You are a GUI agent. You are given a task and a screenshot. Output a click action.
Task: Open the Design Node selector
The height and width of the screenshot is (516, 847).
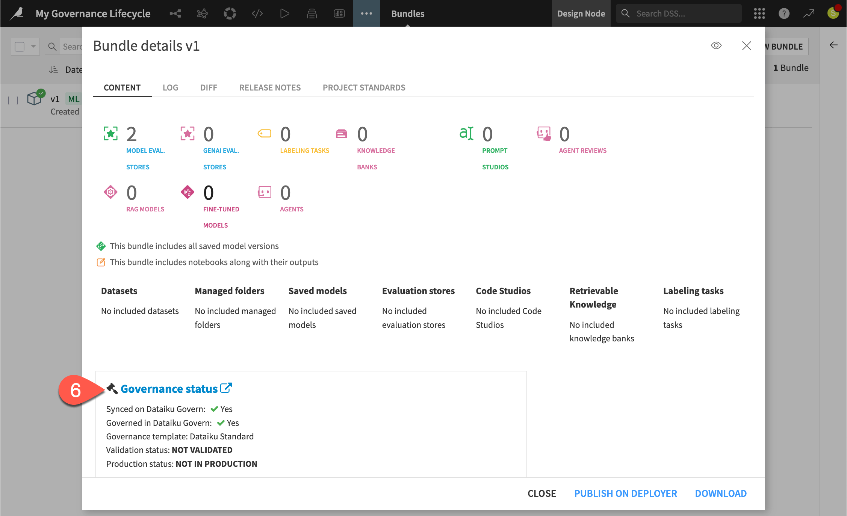pyautogui.click(x=581, y=13)
